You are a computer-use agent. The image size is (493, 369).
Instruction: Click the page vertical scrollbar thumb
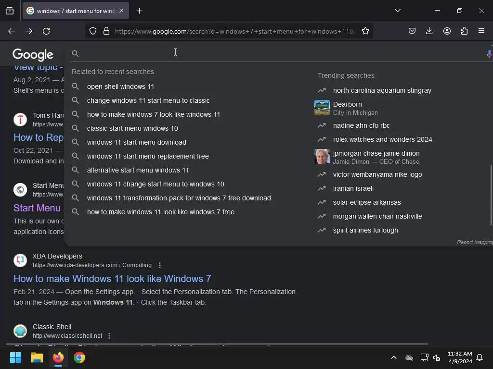(491, 195)
